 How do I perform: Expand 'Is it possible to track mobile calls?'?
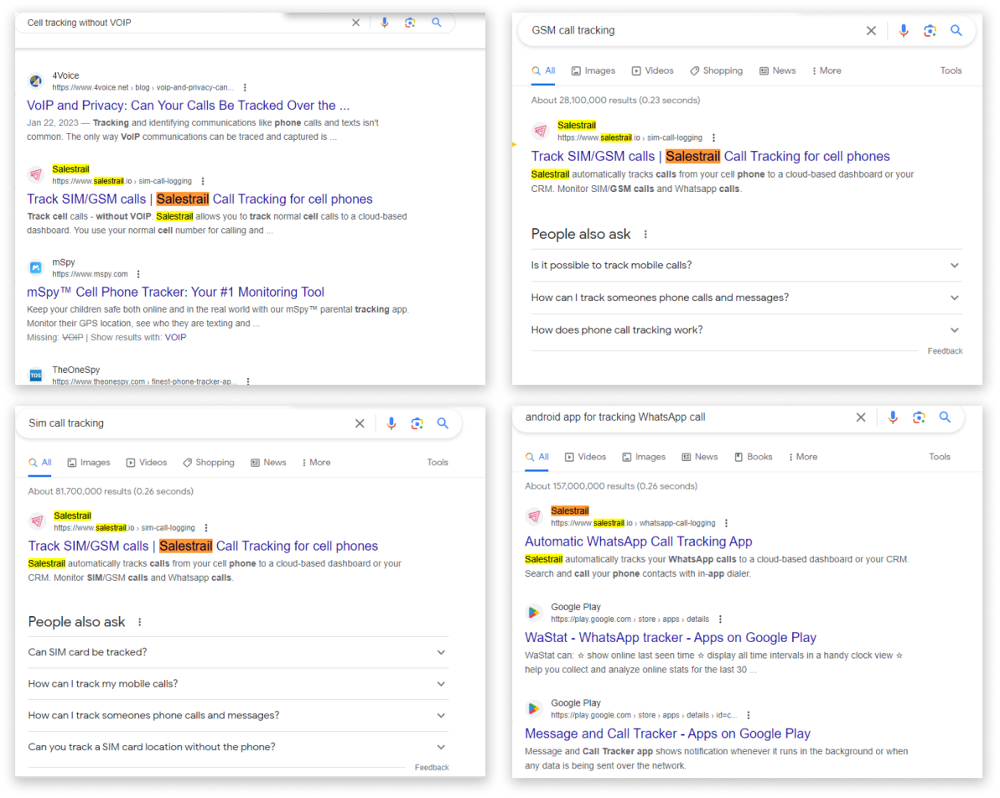pos(746,266)
